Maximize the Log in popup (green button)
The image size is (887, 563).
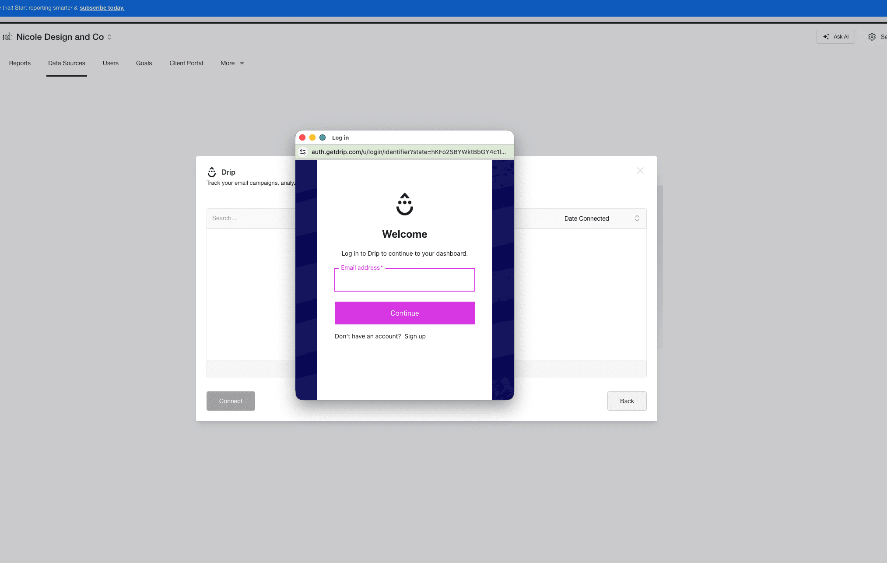(323, 137)
